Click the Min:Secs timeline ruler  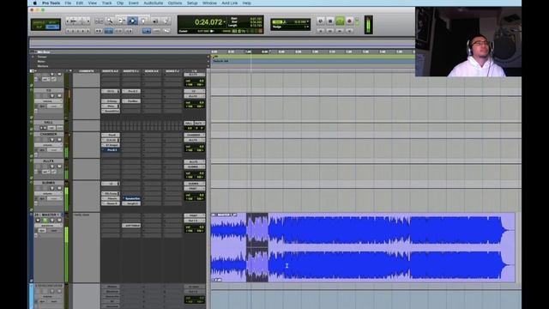[313, 51]
